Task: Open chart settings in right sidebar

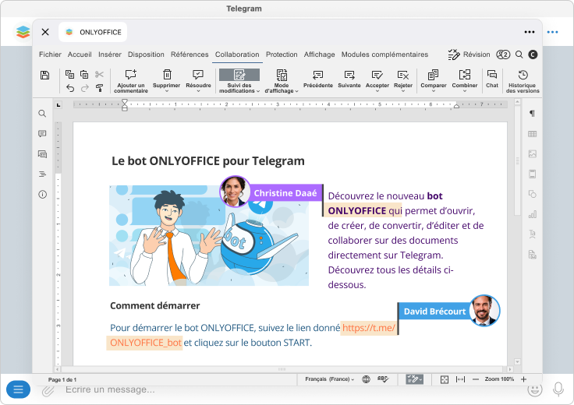Action: coord(532,214)
